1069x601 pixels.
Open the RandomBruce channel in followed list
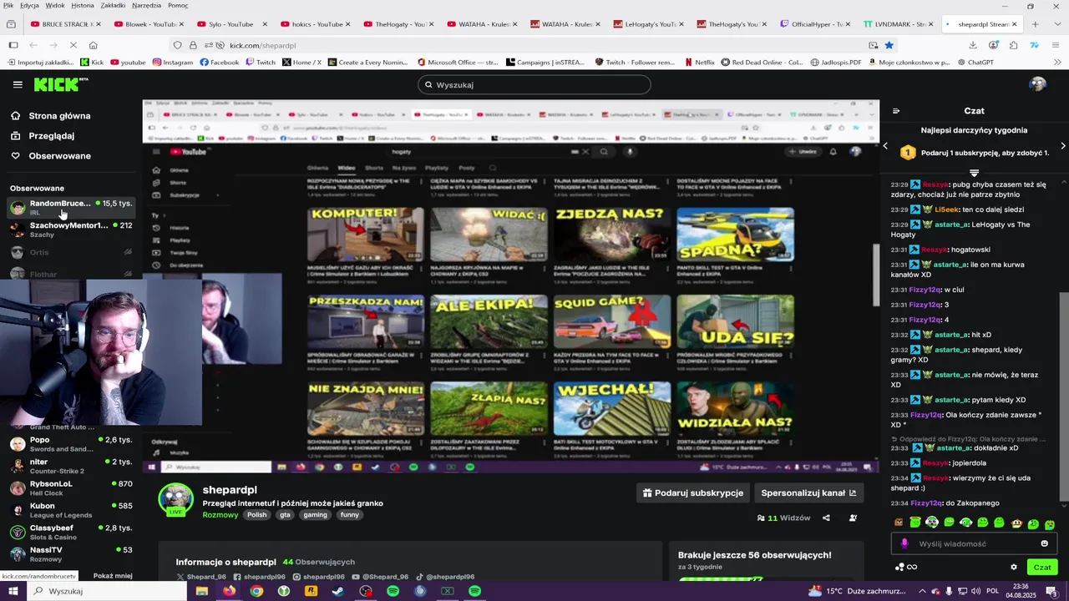click(71, 207)
